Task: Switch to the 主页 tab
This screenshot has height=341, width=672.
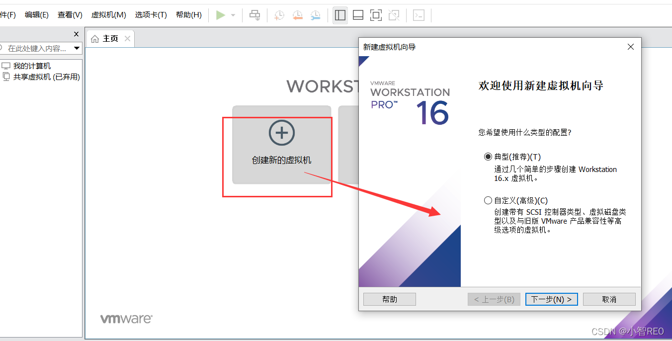Action: [110, 38]
